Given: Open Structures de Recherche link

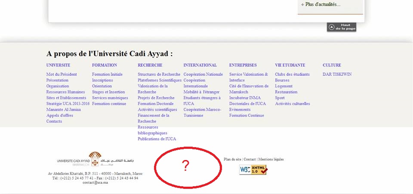Looking at the screenshot, I should (x=159, y=74).
